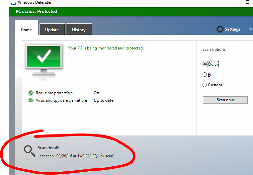Expand the dropdown arrow next to Settings
Image resolution: width=253 pixels, height=175 pixels.
pos(250,30)
